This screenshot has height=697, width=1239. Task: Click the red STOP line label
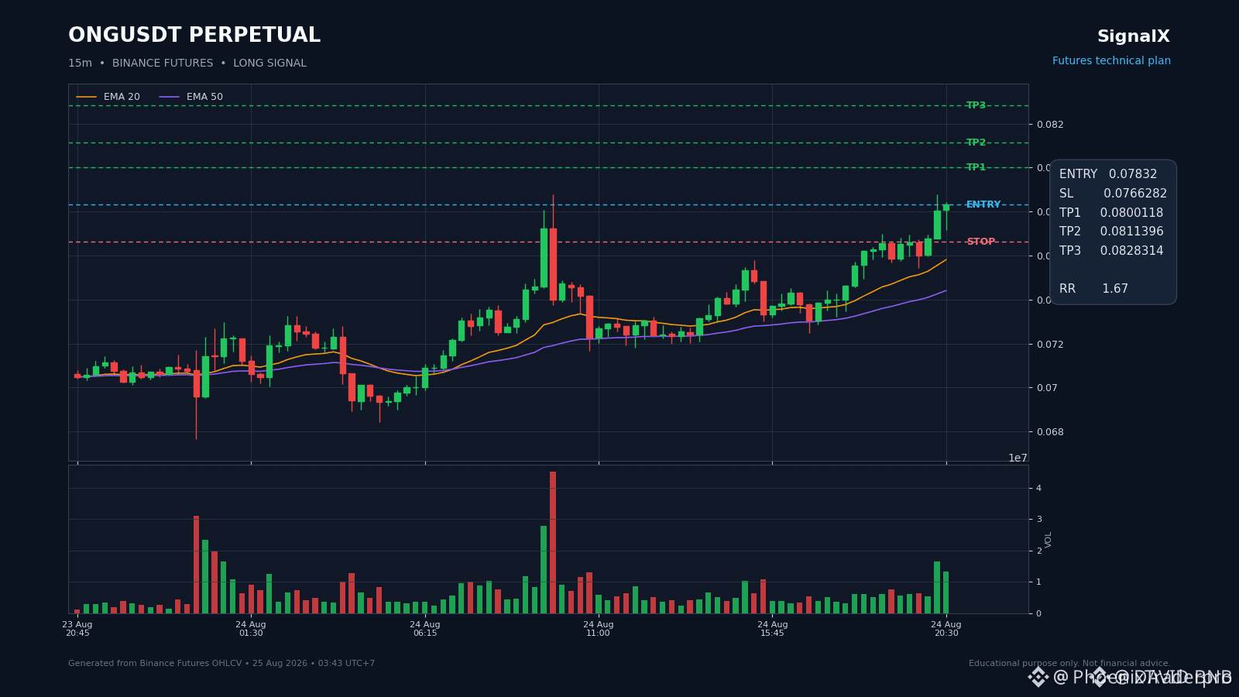(x=980, y=242)
